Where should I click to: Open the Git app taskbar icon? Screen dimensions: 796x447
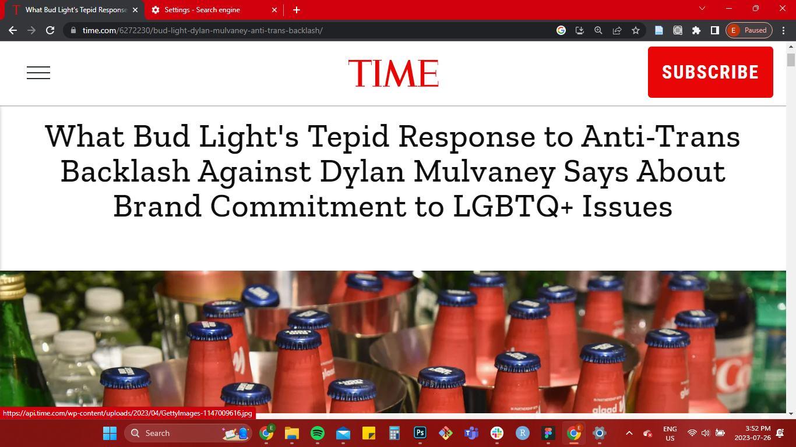(446, 433)
